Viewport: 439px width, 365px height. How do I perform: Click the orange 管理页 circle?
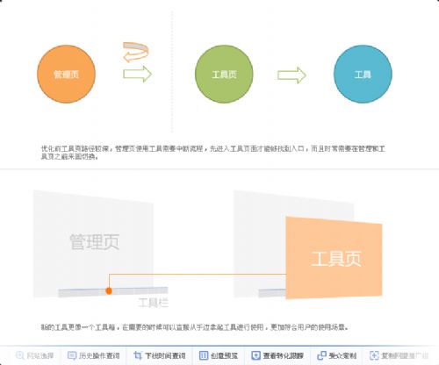coord(66,74)
